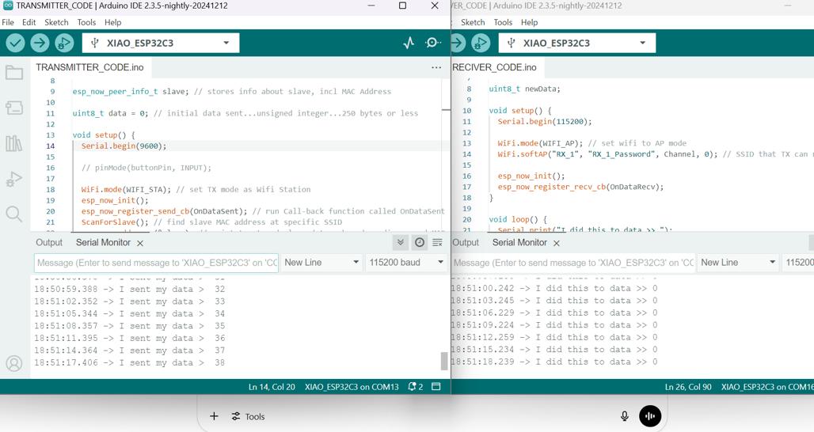Click message input field in Transmitter Serial Monitor
Screen dimensions: 814x432
(x=156, y=263)
